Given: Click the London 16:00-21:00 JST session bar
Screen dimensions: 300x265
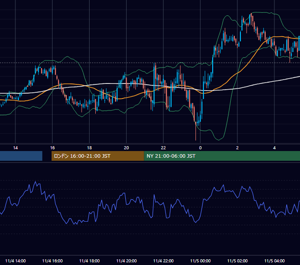Looking at the screenshot, I should [x=98, y=156].
